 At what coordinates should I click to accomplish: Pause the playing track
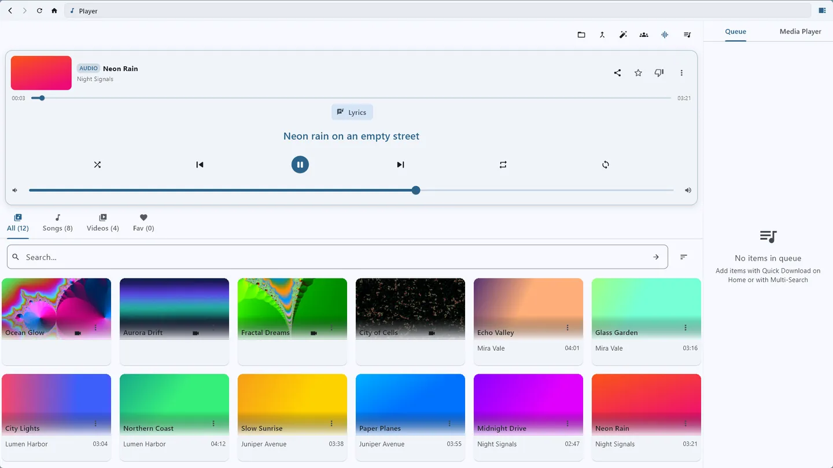[300, 165]
